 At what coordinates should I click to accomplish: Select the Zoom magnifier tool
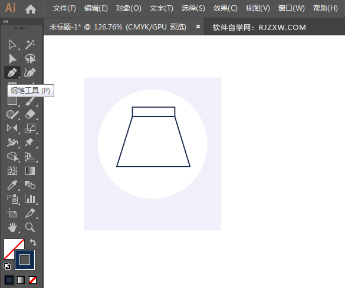[30, 227]
